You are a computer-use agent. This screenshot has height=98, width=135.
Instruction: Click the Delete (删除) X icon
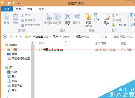click(x=68, y=17)
